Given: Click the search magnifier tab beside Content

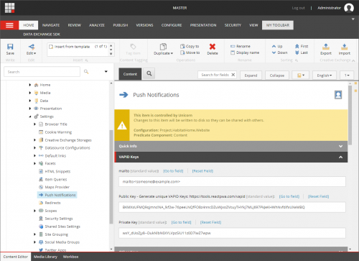Looking at the screenshot, I should 149,73.
